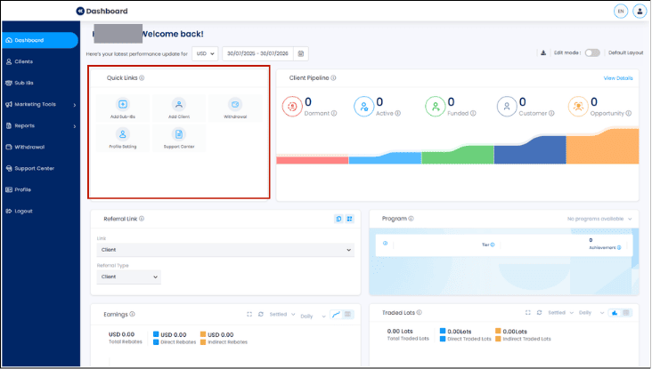
Task: Open the USD currency dropdown
Action: point(205,53)
